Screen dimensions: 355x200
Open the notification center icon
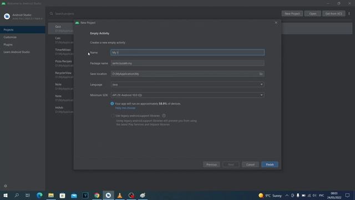(x=348, y=195)
